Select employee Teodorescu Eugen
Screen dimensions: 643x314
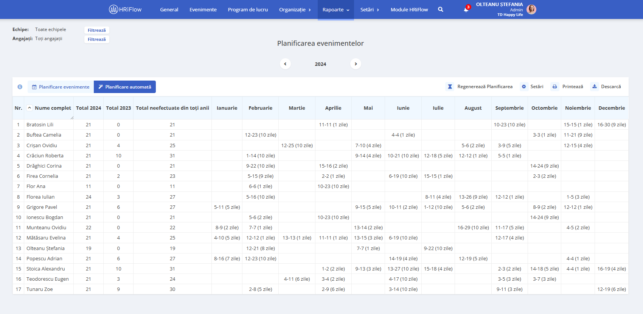(x=48, y=279)
